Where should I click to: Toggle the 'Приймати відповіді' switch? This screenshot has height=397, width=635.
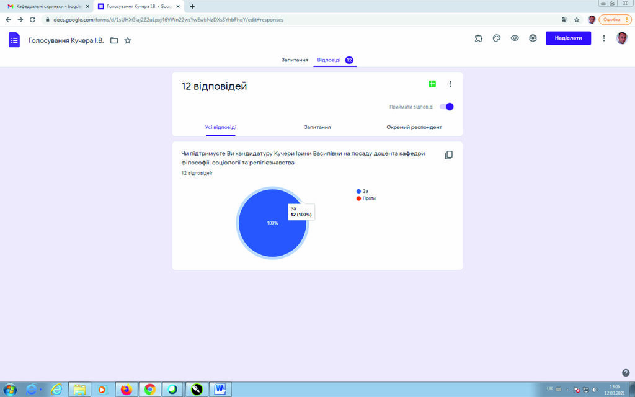[x=446, y=107]
